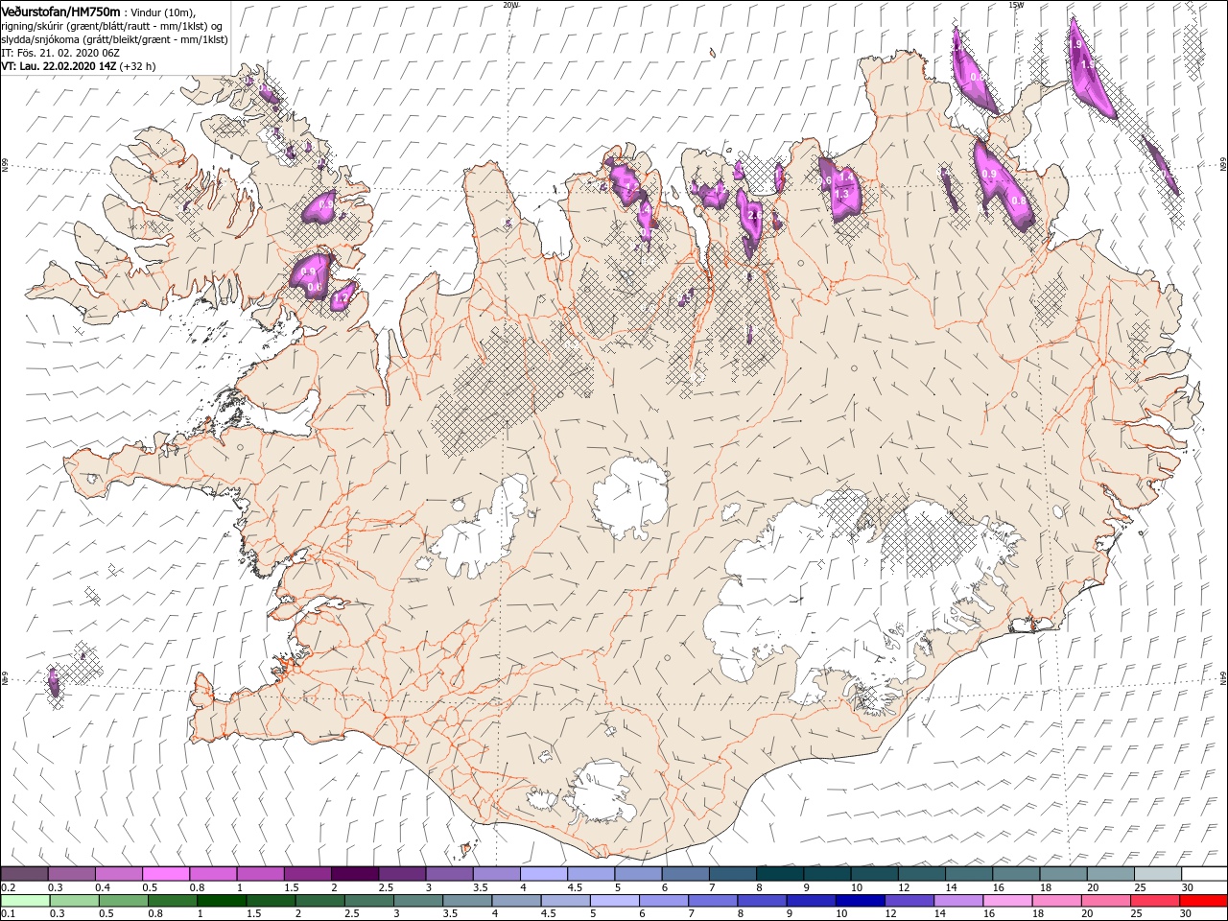The height and width of the screenshot is (921, 1228).
Task: Click the '(+32 h)' forecast offset text
Action: [x=137, y=66]
